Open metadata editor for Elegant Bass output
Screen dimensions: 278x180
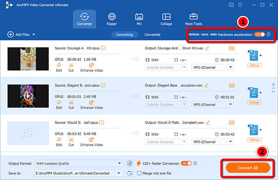(232, 85)
